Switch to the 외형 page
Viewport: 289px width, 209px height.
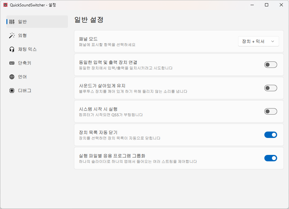click(x=37, y=36)
